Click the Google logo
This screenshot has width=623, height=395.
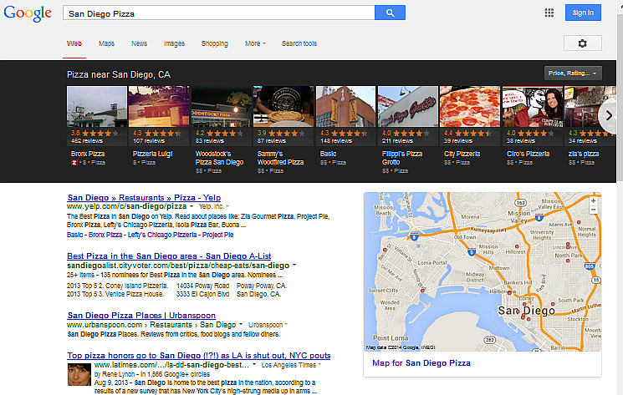pyautogui.click(x=28, y=13)
